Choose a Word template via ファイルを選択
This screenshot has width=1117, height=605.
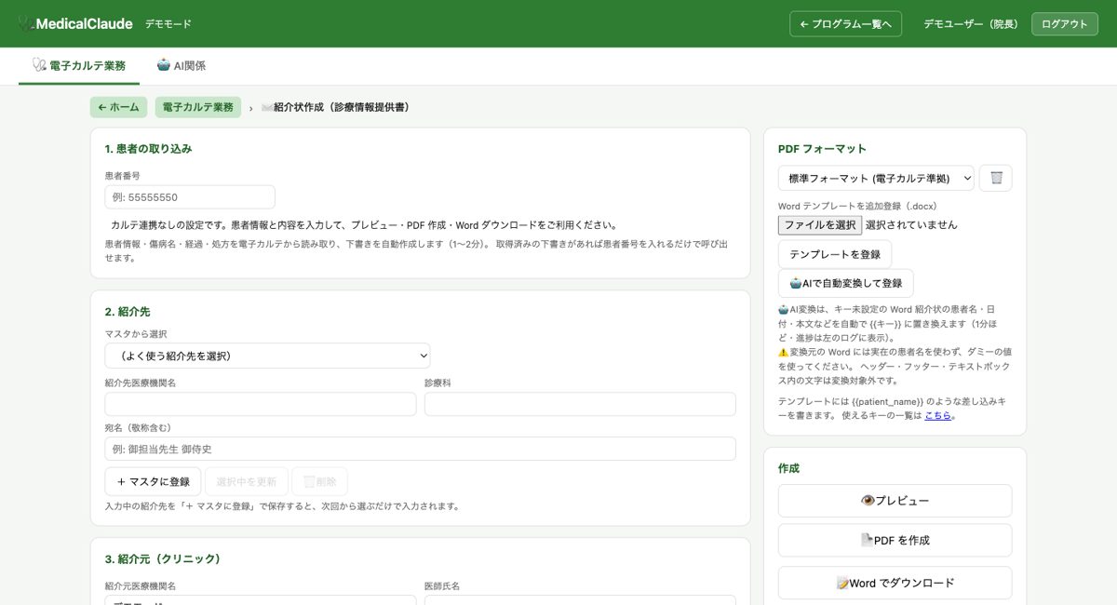click(820, 224)
